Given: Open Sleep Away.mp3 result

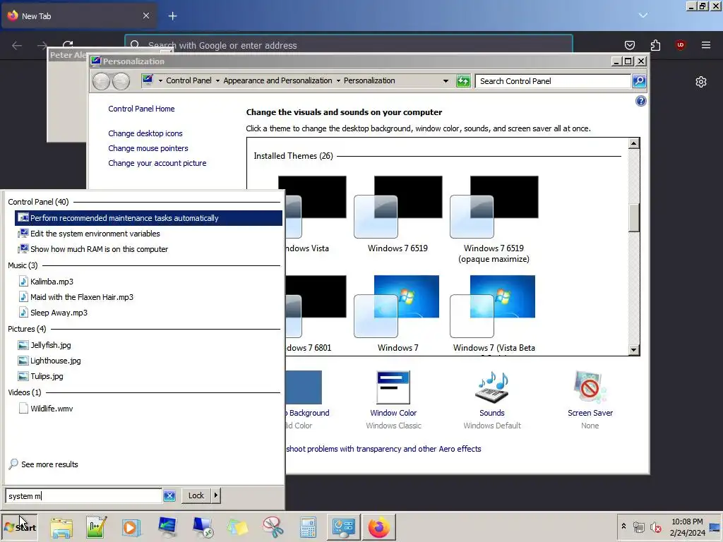Looking at the screenshot, I should [x=148, y=313].
